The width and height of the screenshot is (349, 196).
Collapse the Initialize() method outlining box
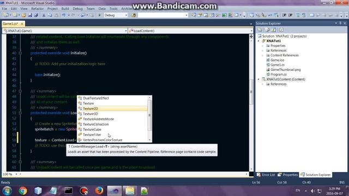[x=20, y=53]
